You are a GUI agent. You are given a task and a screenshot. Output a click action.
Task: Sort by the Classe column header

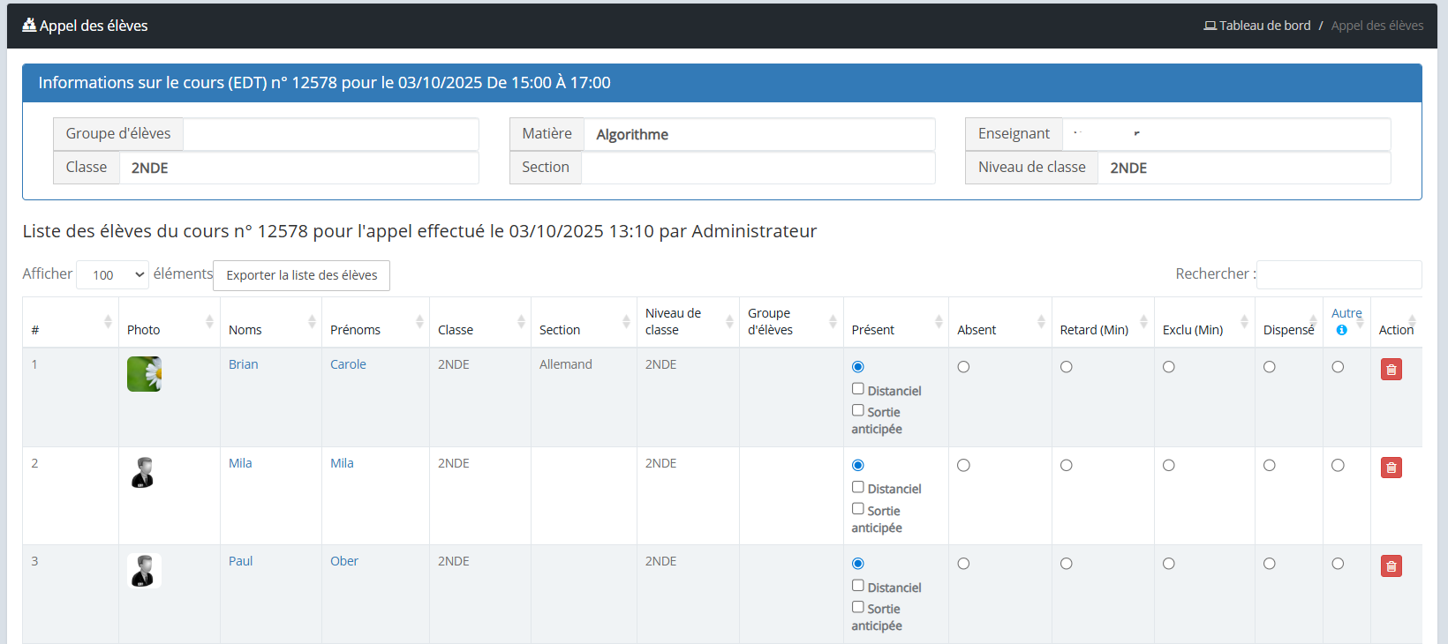click(x=456, y=330)
